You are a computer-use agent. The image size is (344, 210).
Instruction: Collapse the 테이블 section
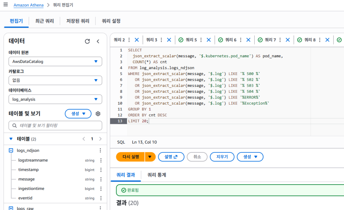click(x=11, y=139)
